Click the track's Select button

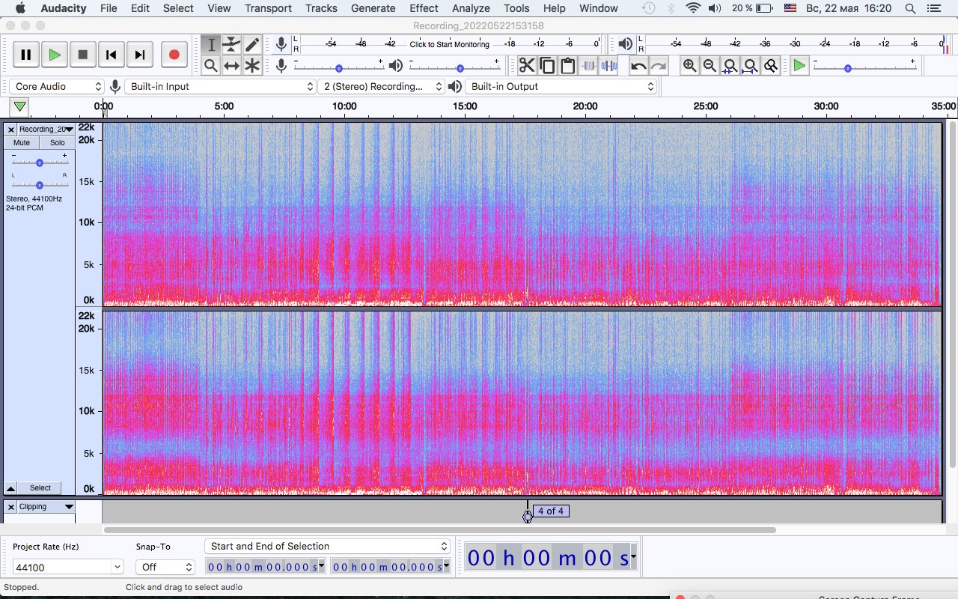pos(40,488)
